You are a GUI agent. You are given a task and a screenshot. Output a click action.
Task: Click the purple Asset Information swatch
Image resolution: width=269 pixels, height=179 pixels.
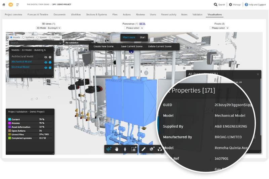coord(10,127)
